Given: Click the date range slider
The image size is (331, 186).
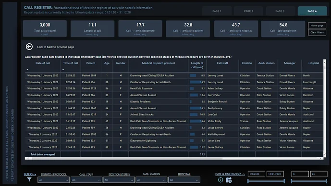Looking at the screenshot, I should tap(266, 181).
